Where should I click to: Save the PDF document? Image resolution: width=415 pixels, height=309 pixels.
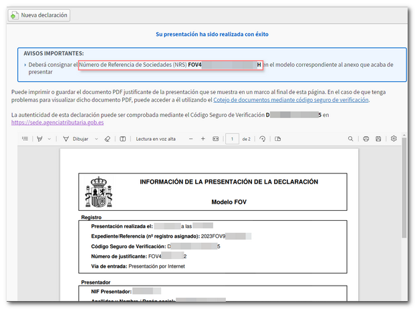pos(379,139)
